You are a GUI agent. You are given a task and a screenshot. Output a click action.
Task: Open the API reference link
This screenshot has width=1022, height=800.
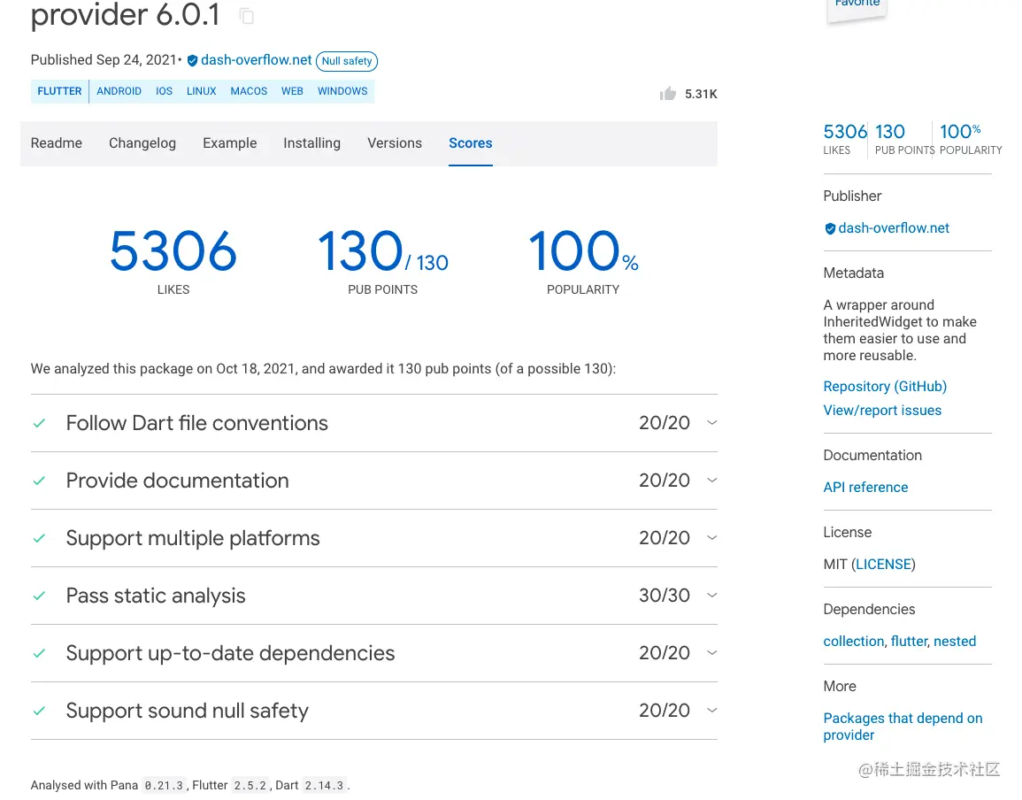pyautogui.click(x=865, y=488)
